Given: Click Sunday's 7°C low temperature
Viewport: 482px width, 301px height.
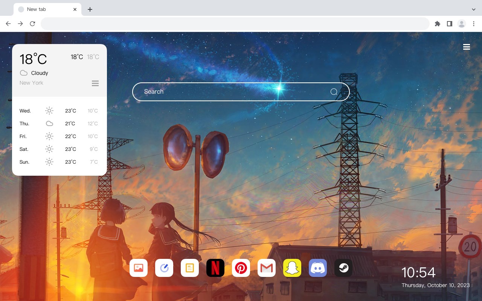Looking at the screenshot, I should click(94, 162).
